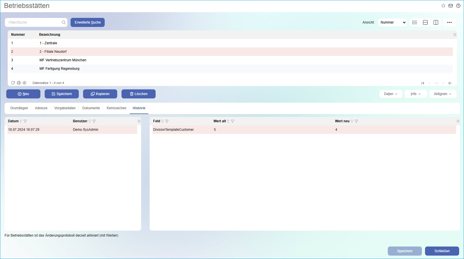
Task: Click the mail envelope icon
Action: [450, 5]
